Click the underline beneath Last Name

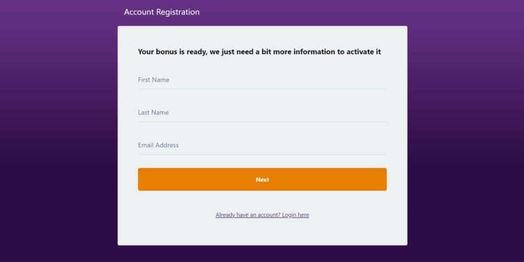tap(262, 122)
